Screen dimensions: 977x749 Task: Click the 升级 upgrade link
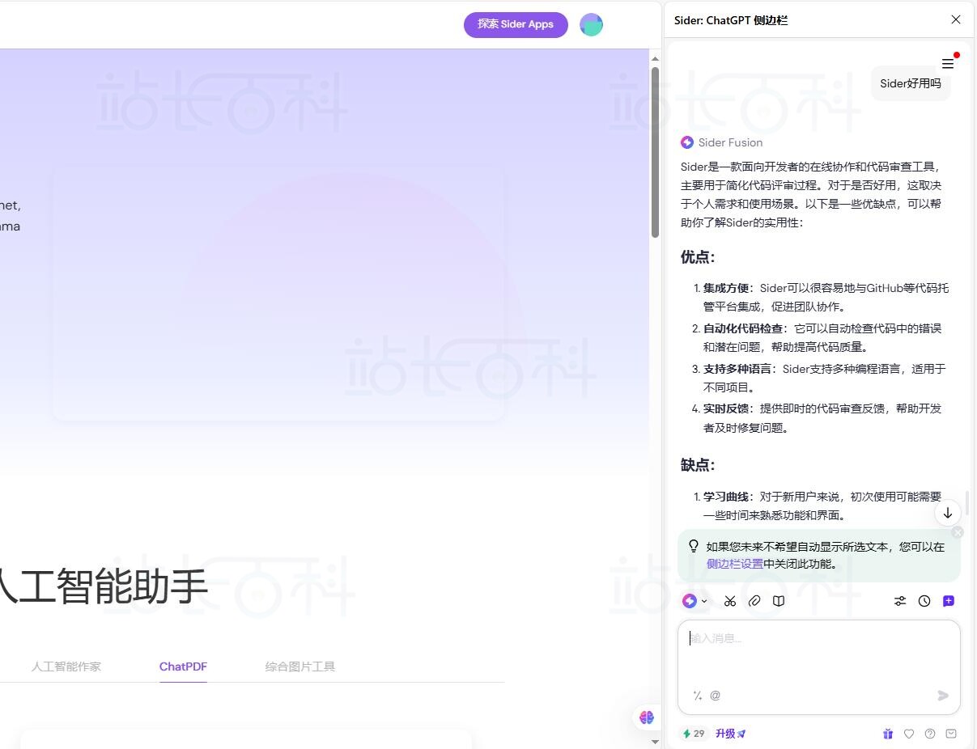[730, 734]
